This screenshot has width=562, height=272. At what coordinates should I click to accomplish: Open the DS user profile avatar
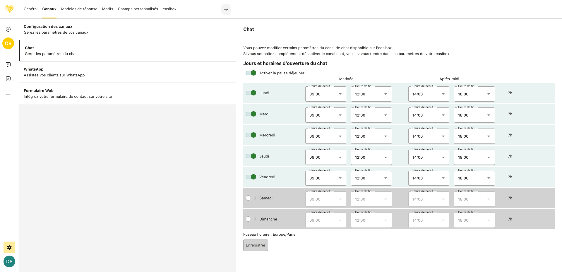coord(9,261)
